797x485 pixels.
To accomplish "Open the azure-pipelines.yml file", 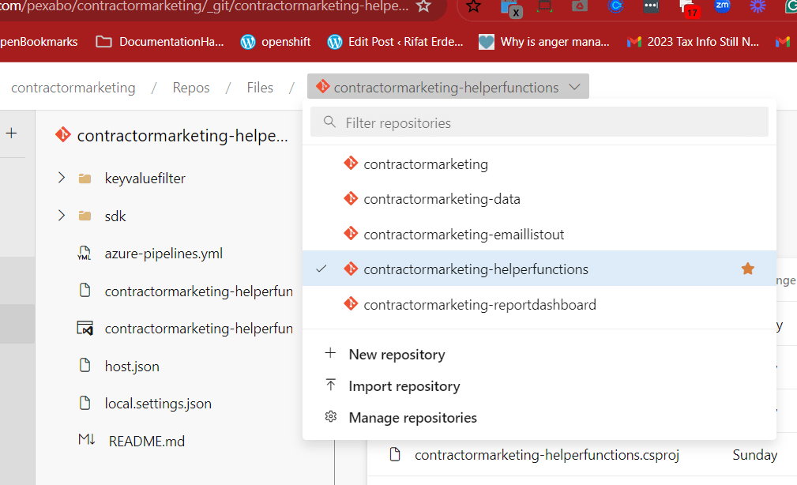I will pos(164,254).
